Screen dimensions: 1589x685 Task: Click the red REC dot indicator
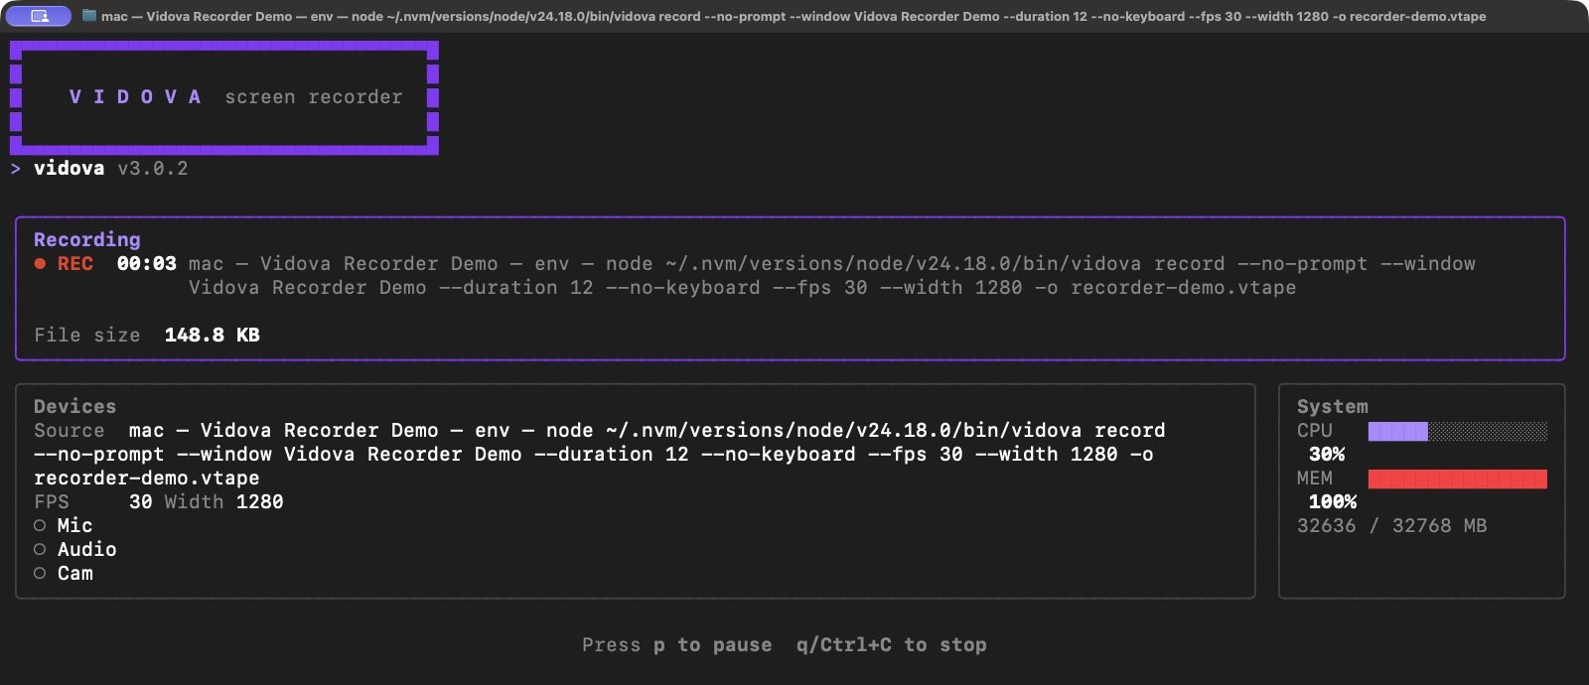point(40,264)
